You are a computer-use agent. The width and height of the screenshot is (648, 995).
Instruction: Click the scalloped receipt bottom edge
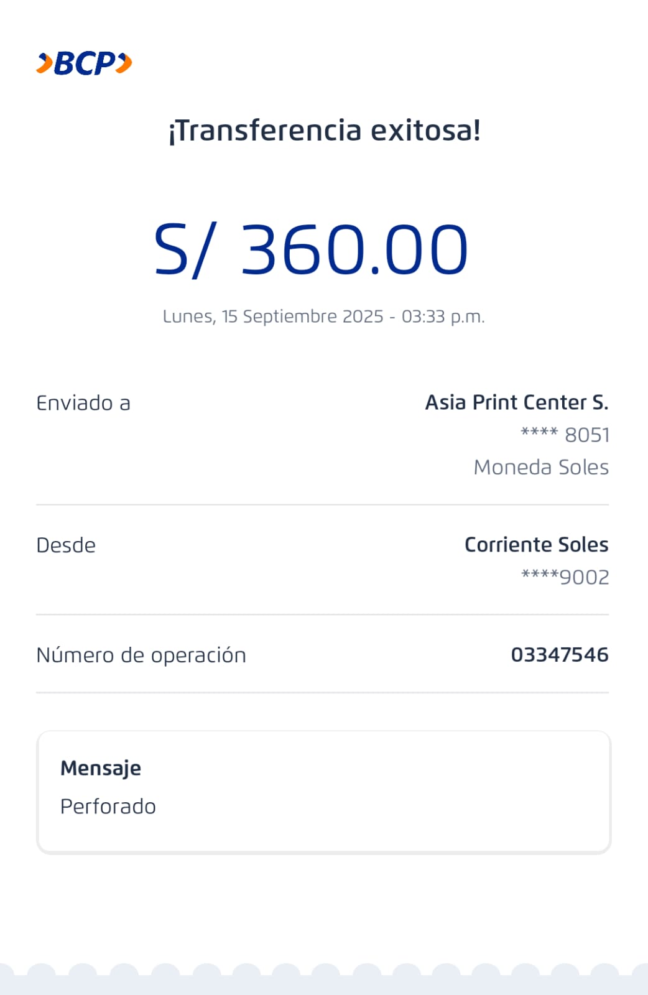tap(324, 979)
